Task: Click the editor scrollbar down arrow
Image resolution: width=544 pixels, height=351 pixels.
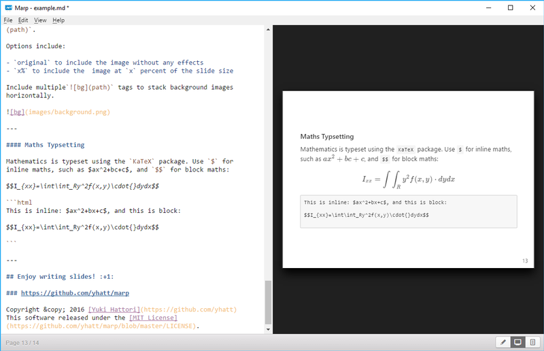Action: (268, 329)
